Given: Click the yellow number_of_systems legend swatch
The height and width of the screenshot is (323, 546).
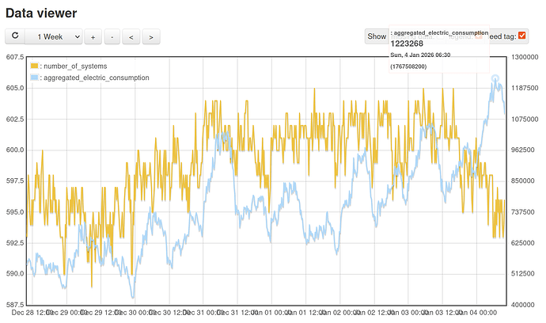Looking at the screenshot, I should (34, 66).
